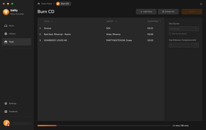This screenshot has width=206, height=130.
Task: Click the Burn CD breadcrumb pill
Action: click(63, 4)
